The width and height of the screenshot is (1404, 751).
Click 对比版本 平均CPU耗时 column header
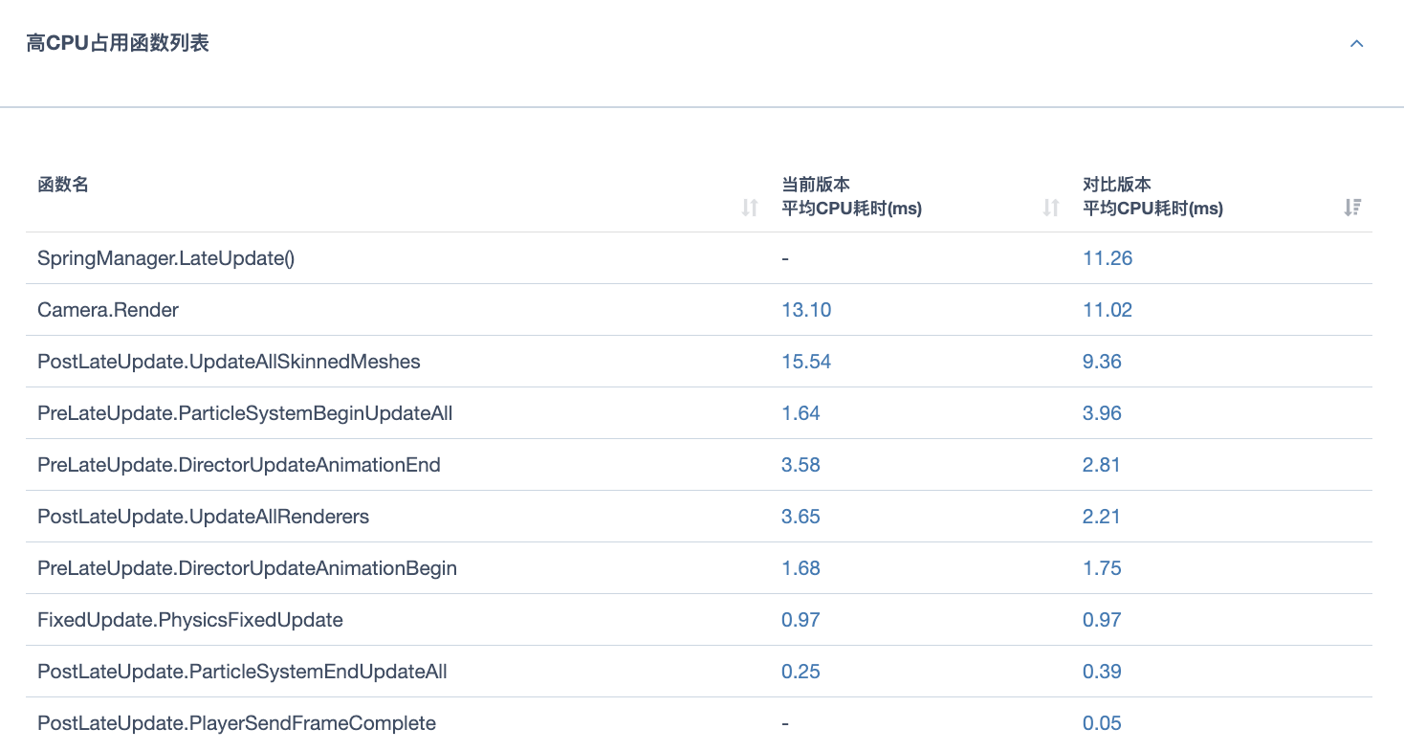1152,196
